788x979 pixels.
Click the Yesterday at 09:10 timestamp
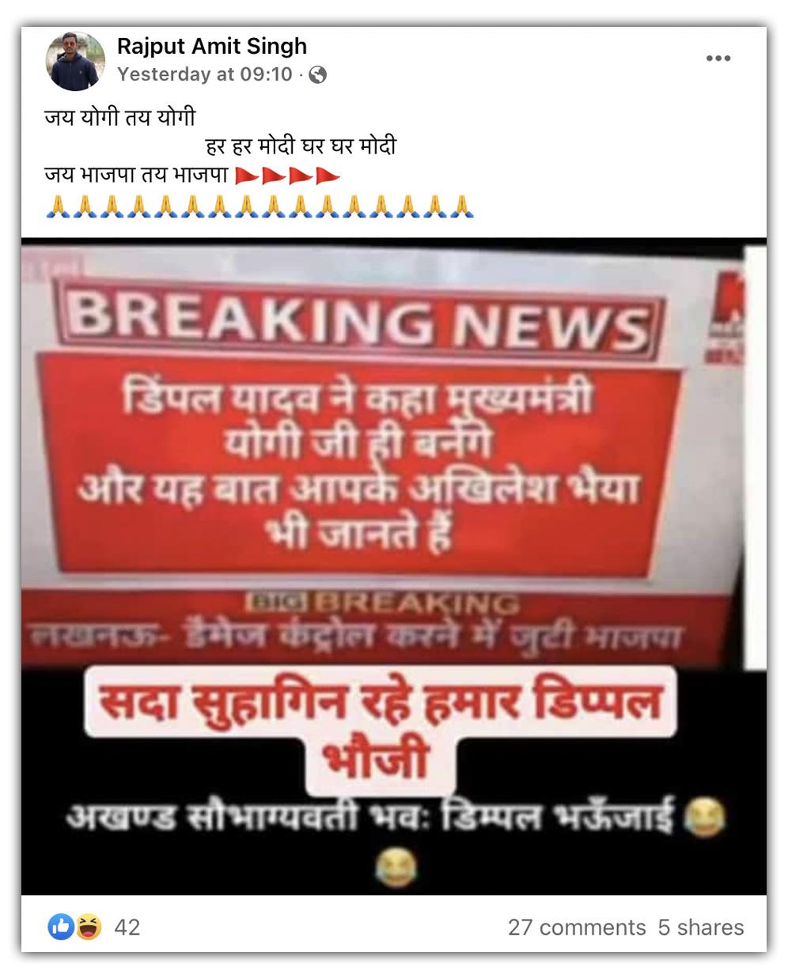(x=205, y=74)
